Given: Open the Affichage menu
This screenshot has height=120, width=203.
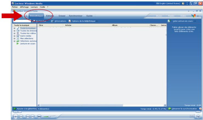Looking at the screenshot, I should pyautogui.click(x=24, y=7).
